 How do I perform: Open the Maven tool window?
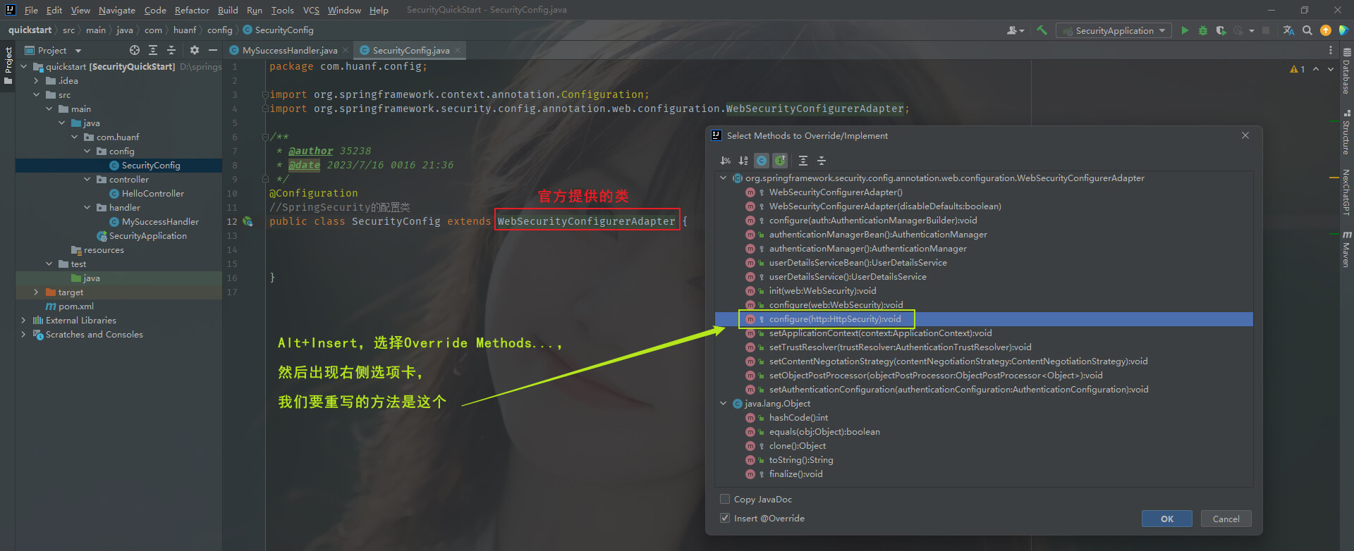tap(1346, 249)
